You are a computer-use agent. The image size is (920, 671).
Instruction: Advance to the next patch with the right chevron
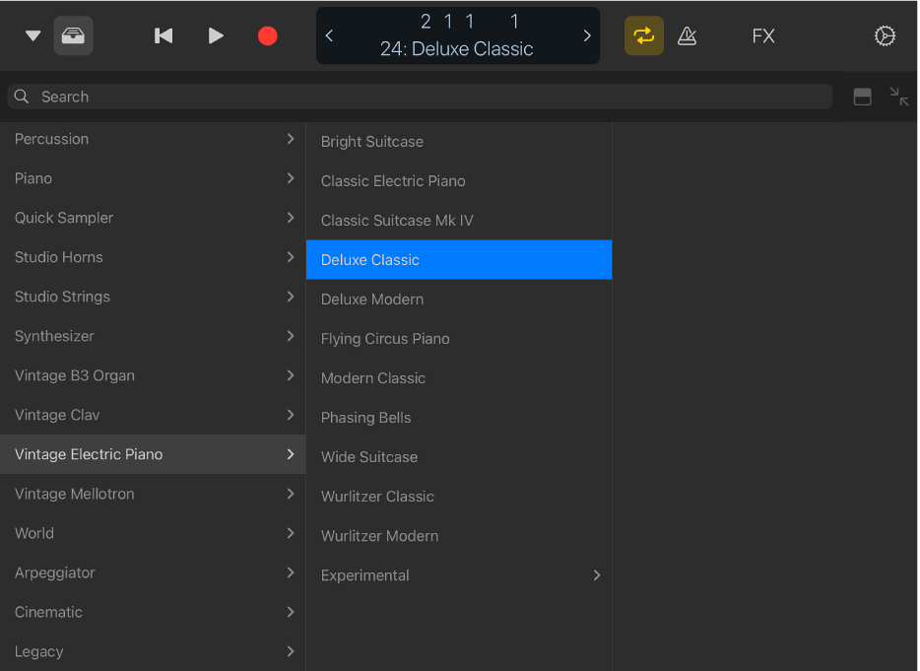coord(586,34)
